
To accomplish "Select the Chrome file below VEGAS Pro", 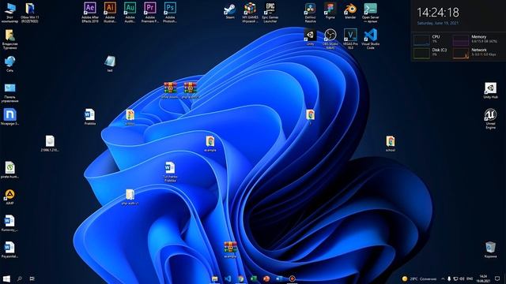I will [x=310, y=116].
